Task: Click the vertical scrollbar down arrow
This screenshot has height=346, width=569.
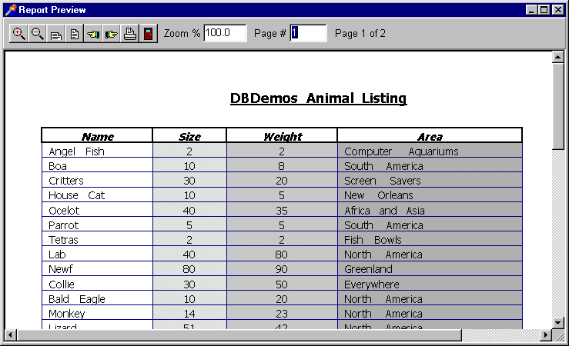Action: coord(558,322)
